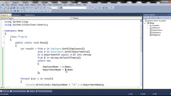The height and width of the screenshot is (96, 171).
Task: Click Refresh icon in Solution Explorer toolbar
Action: pyautogui.click(x=152, y=18)
